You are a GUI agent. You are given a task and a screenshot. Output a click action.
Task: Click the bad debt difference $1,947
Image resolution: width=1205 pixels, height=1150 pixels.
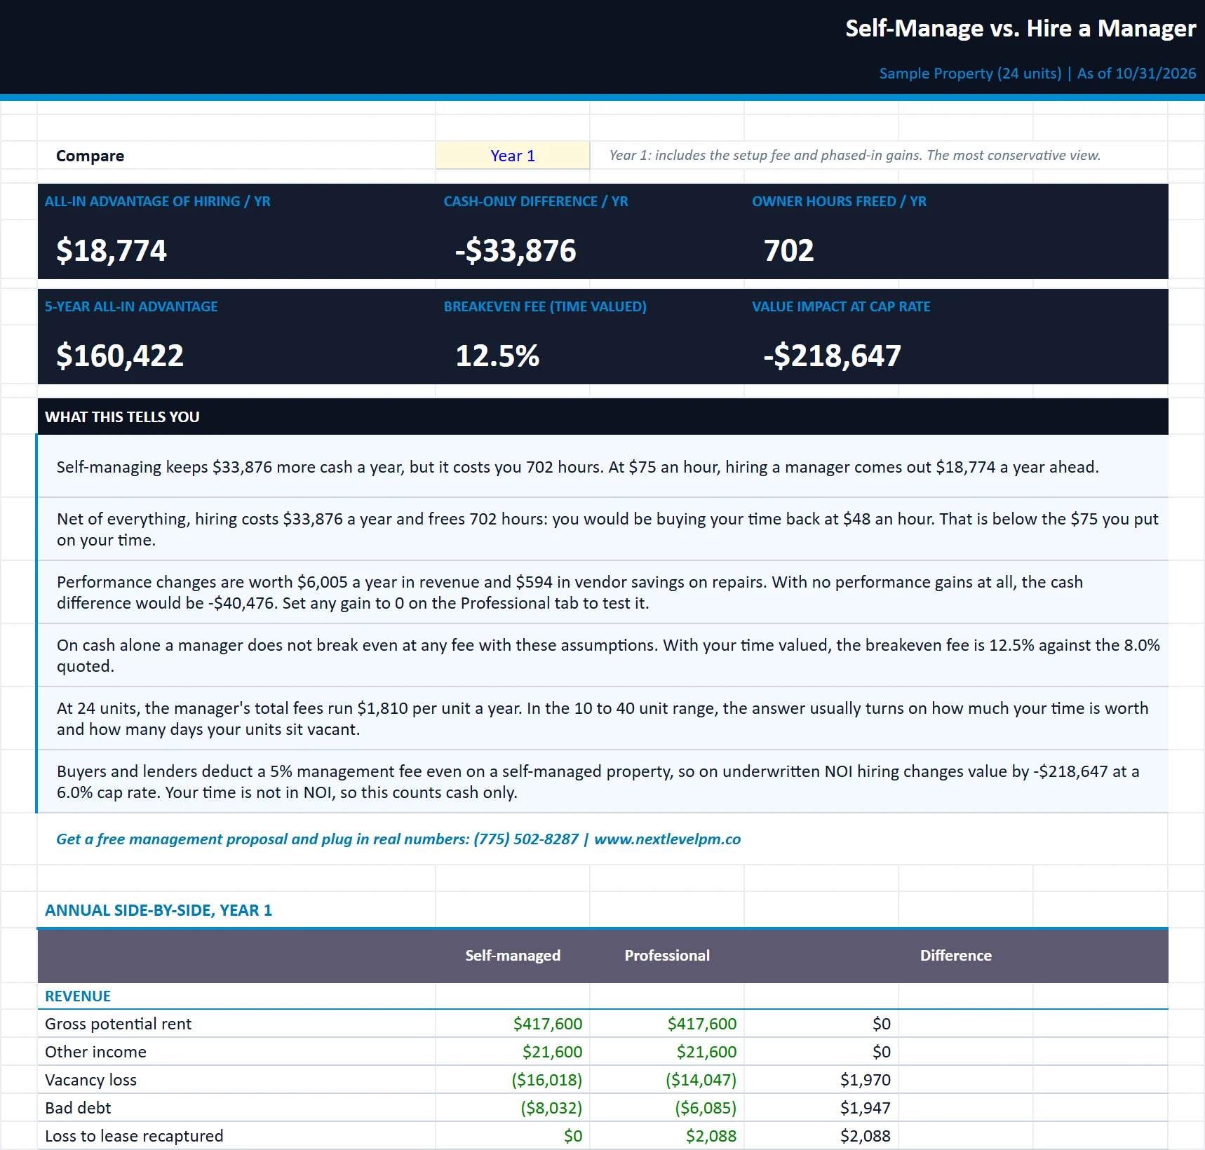click(866, 1108)
